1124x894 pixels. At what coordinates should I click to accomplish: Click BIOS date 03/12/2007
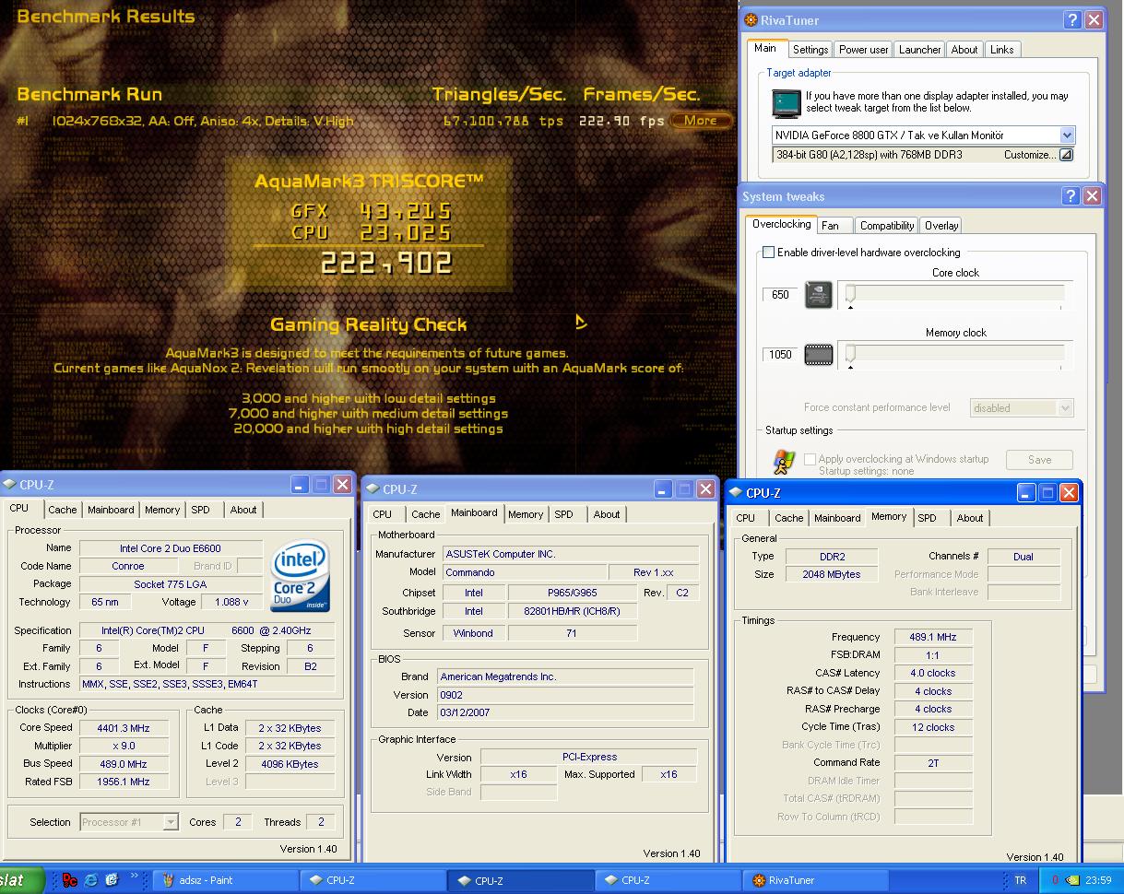565,712
